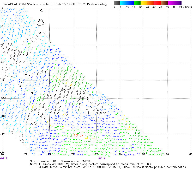Click the yellow 20-25 knots legend swatch

tap(144, 3)
